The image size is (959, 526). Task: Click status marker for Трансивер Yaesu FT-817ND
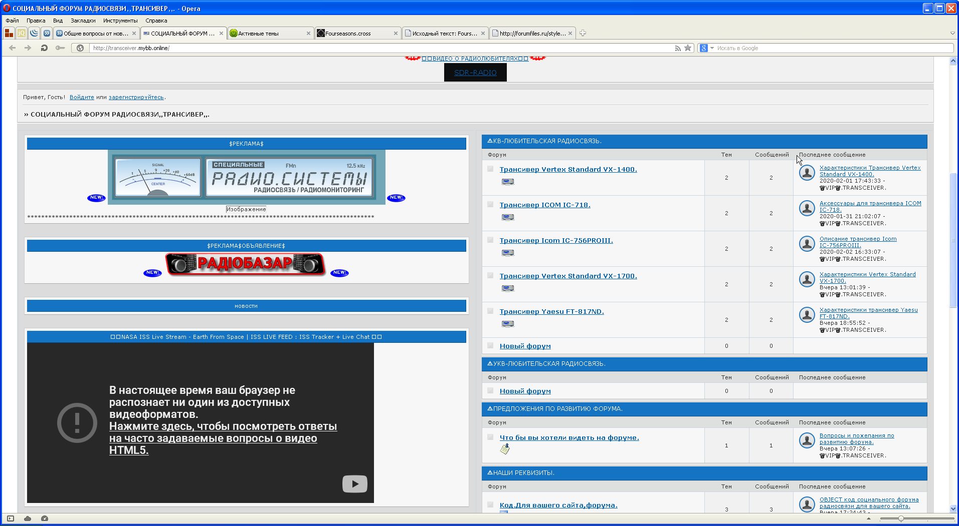tap(490, 311)
